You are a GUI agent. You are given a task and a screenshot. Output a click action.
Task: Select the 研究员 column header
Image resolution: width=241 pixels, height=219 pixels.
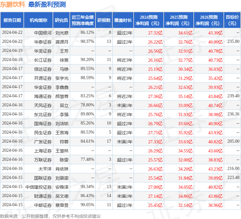pos(61,20)
